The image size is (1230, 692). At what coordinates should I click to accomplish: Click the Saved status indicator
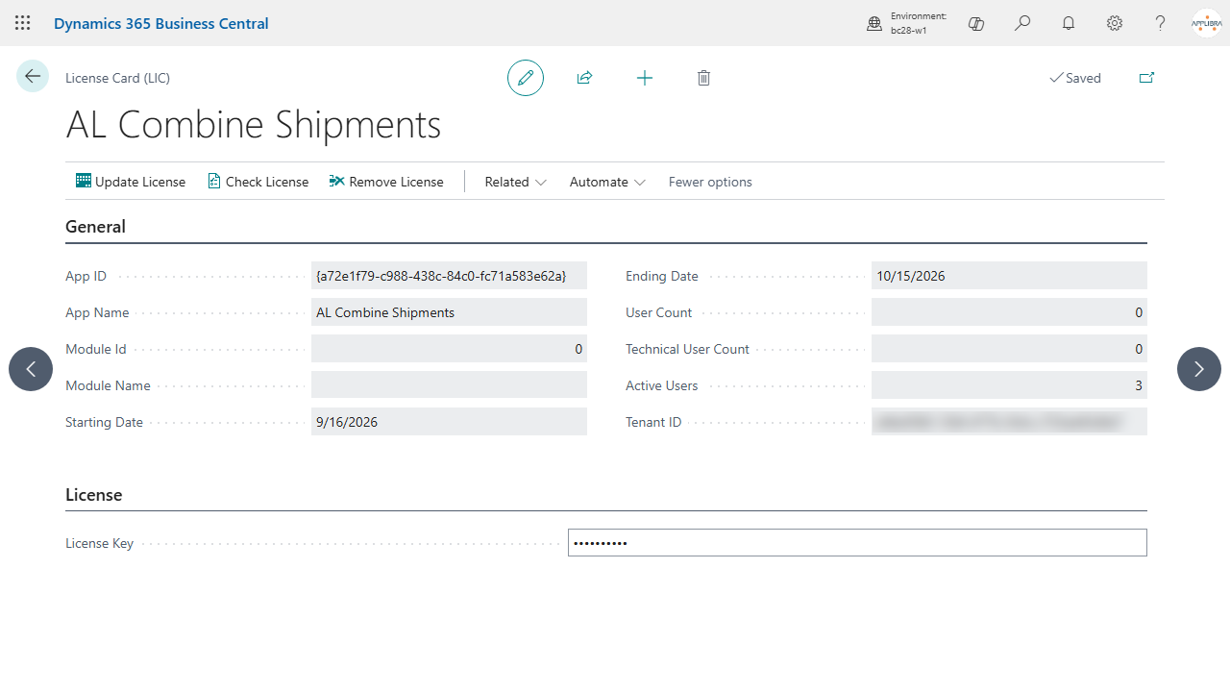pyautogui.click(x=1075, y=78)
